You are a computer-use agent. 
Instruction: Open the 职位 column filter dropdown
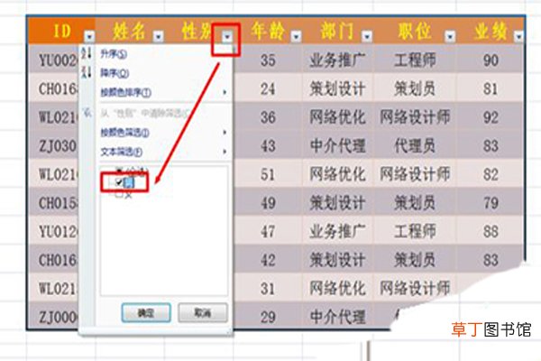click(450, 36)
